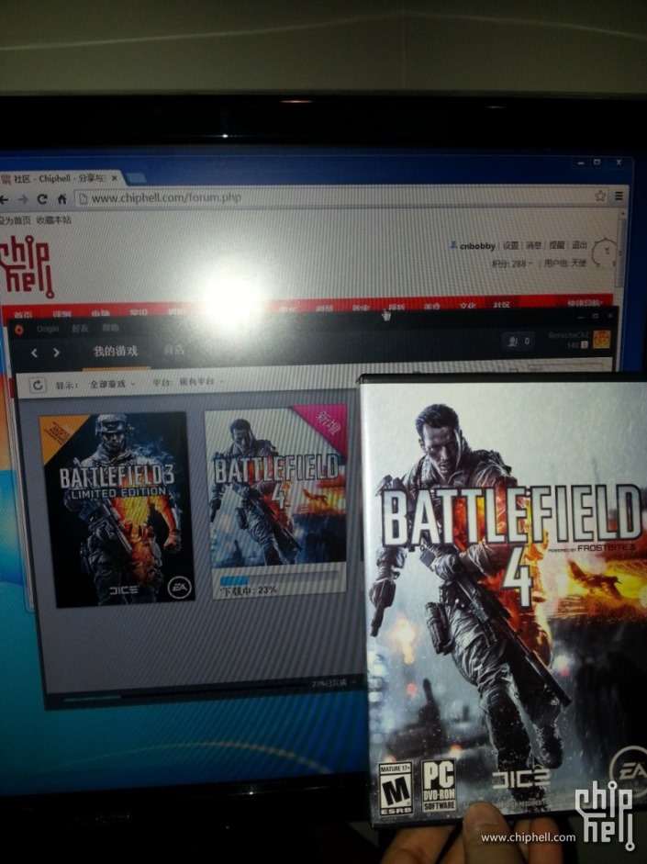Reload the Chiphell page in Chrome
Viewport: 647px width, 864px height.
(42, 199)
